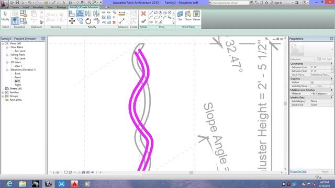Viewport: 335px width, 188px height.
Task: Select the Copy tool
Action: pos(80,21)
